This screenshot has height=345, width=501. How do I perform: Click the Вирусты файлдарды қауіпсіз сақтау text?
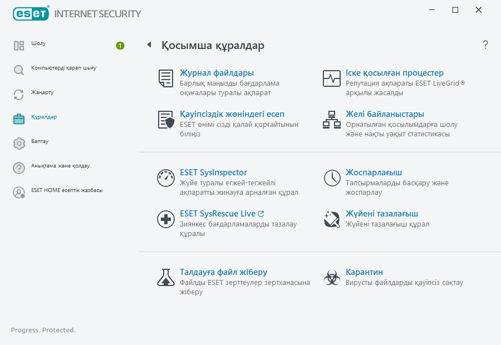(404, 283)
